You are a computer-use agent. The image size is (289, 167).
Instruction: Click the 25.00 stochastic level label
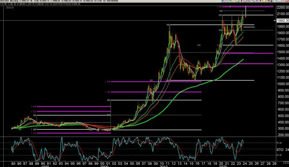(279, 155)
